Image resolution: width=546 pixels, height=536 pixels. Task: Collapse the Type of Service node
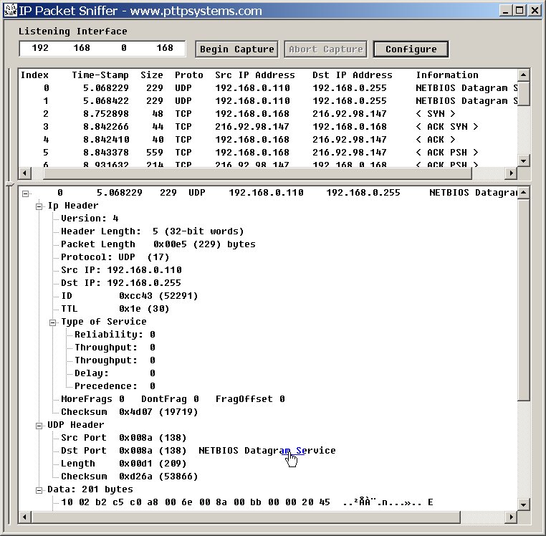tap(53, 322)
